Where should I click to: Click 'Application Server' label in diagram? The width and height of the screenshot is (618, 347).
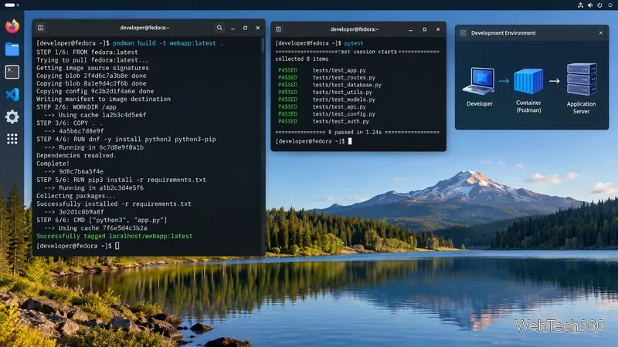(582, 108)
